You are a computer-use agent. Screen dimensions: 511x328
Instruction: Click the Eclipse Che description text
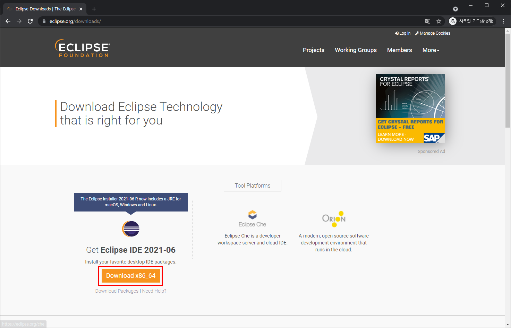(253, 239)
